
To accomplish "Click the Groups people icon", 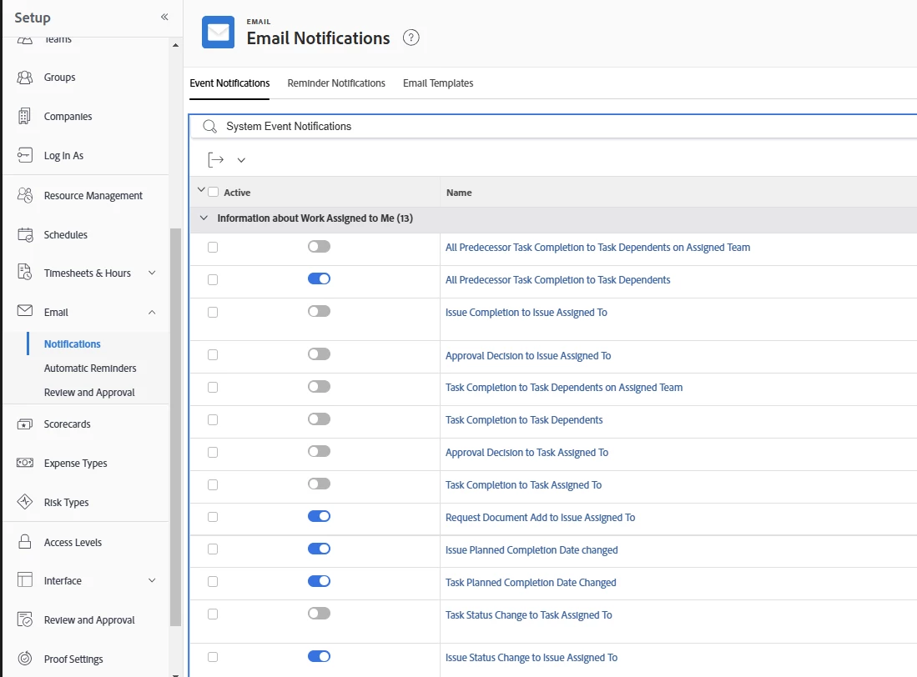I will (24, 77).
